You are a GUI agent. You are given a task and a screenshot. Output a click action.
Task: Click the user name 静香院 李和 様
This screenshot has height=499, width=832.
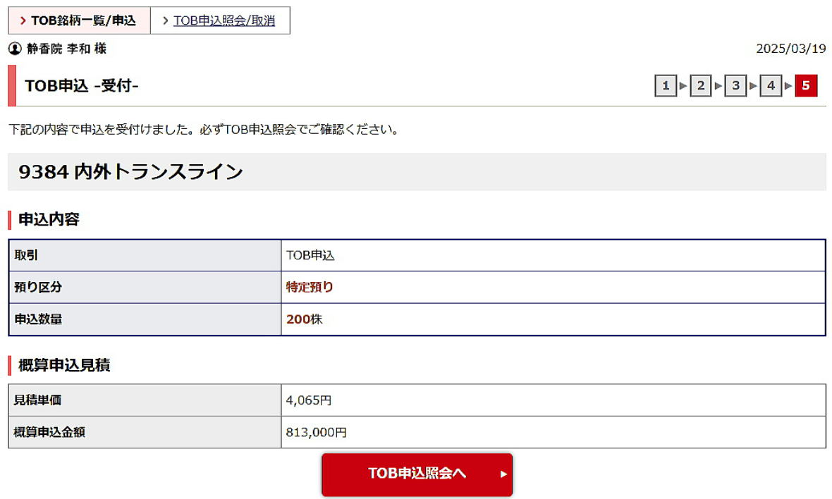point(67,49)
